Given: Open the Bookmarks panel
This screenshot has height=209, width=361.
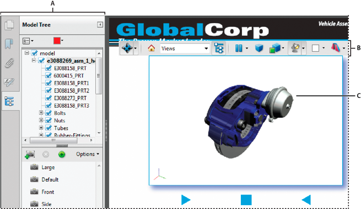Looking at the screenshot, I should [9, 44].
